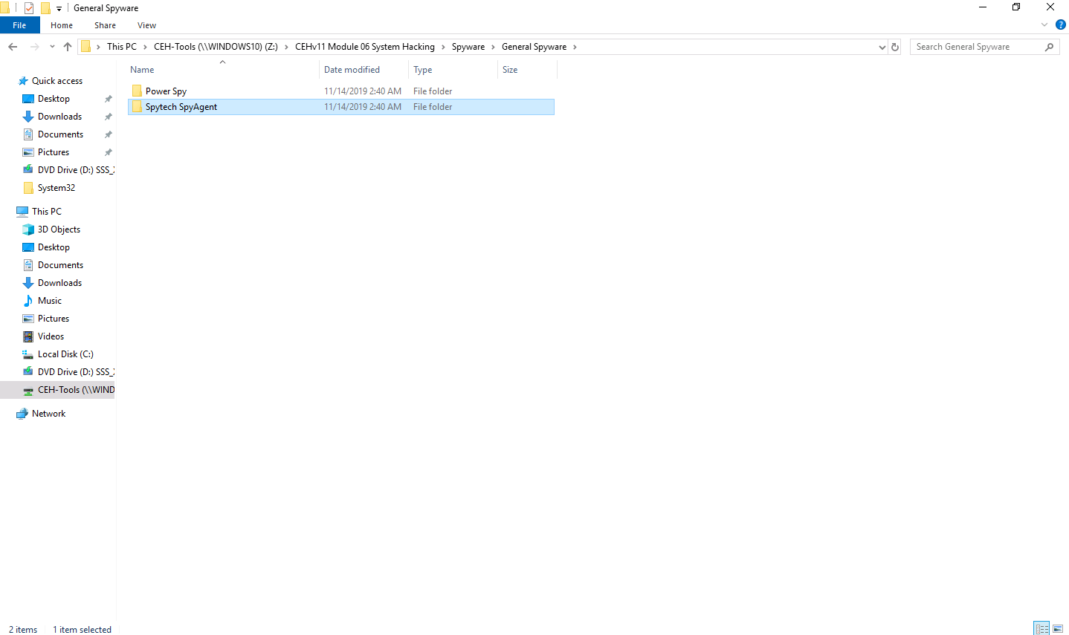Open System32 in Quick access
The height and width of the screenshot is (635, 1069).
(x=56, y=188)
